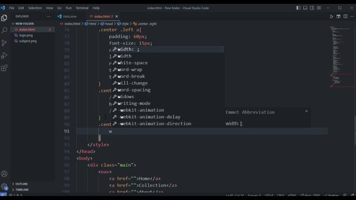Switch to the Welcome tab
This screenshot has height=200, width=356.
tap(70, 16)
